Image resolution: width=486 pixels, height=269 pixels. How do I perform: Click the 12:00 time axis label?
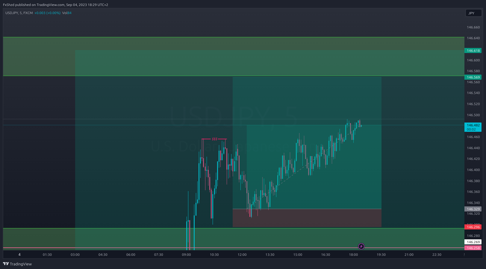click(x=242, y=255)
